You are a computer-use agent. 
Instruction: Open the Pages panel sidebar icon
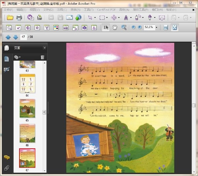7,48
